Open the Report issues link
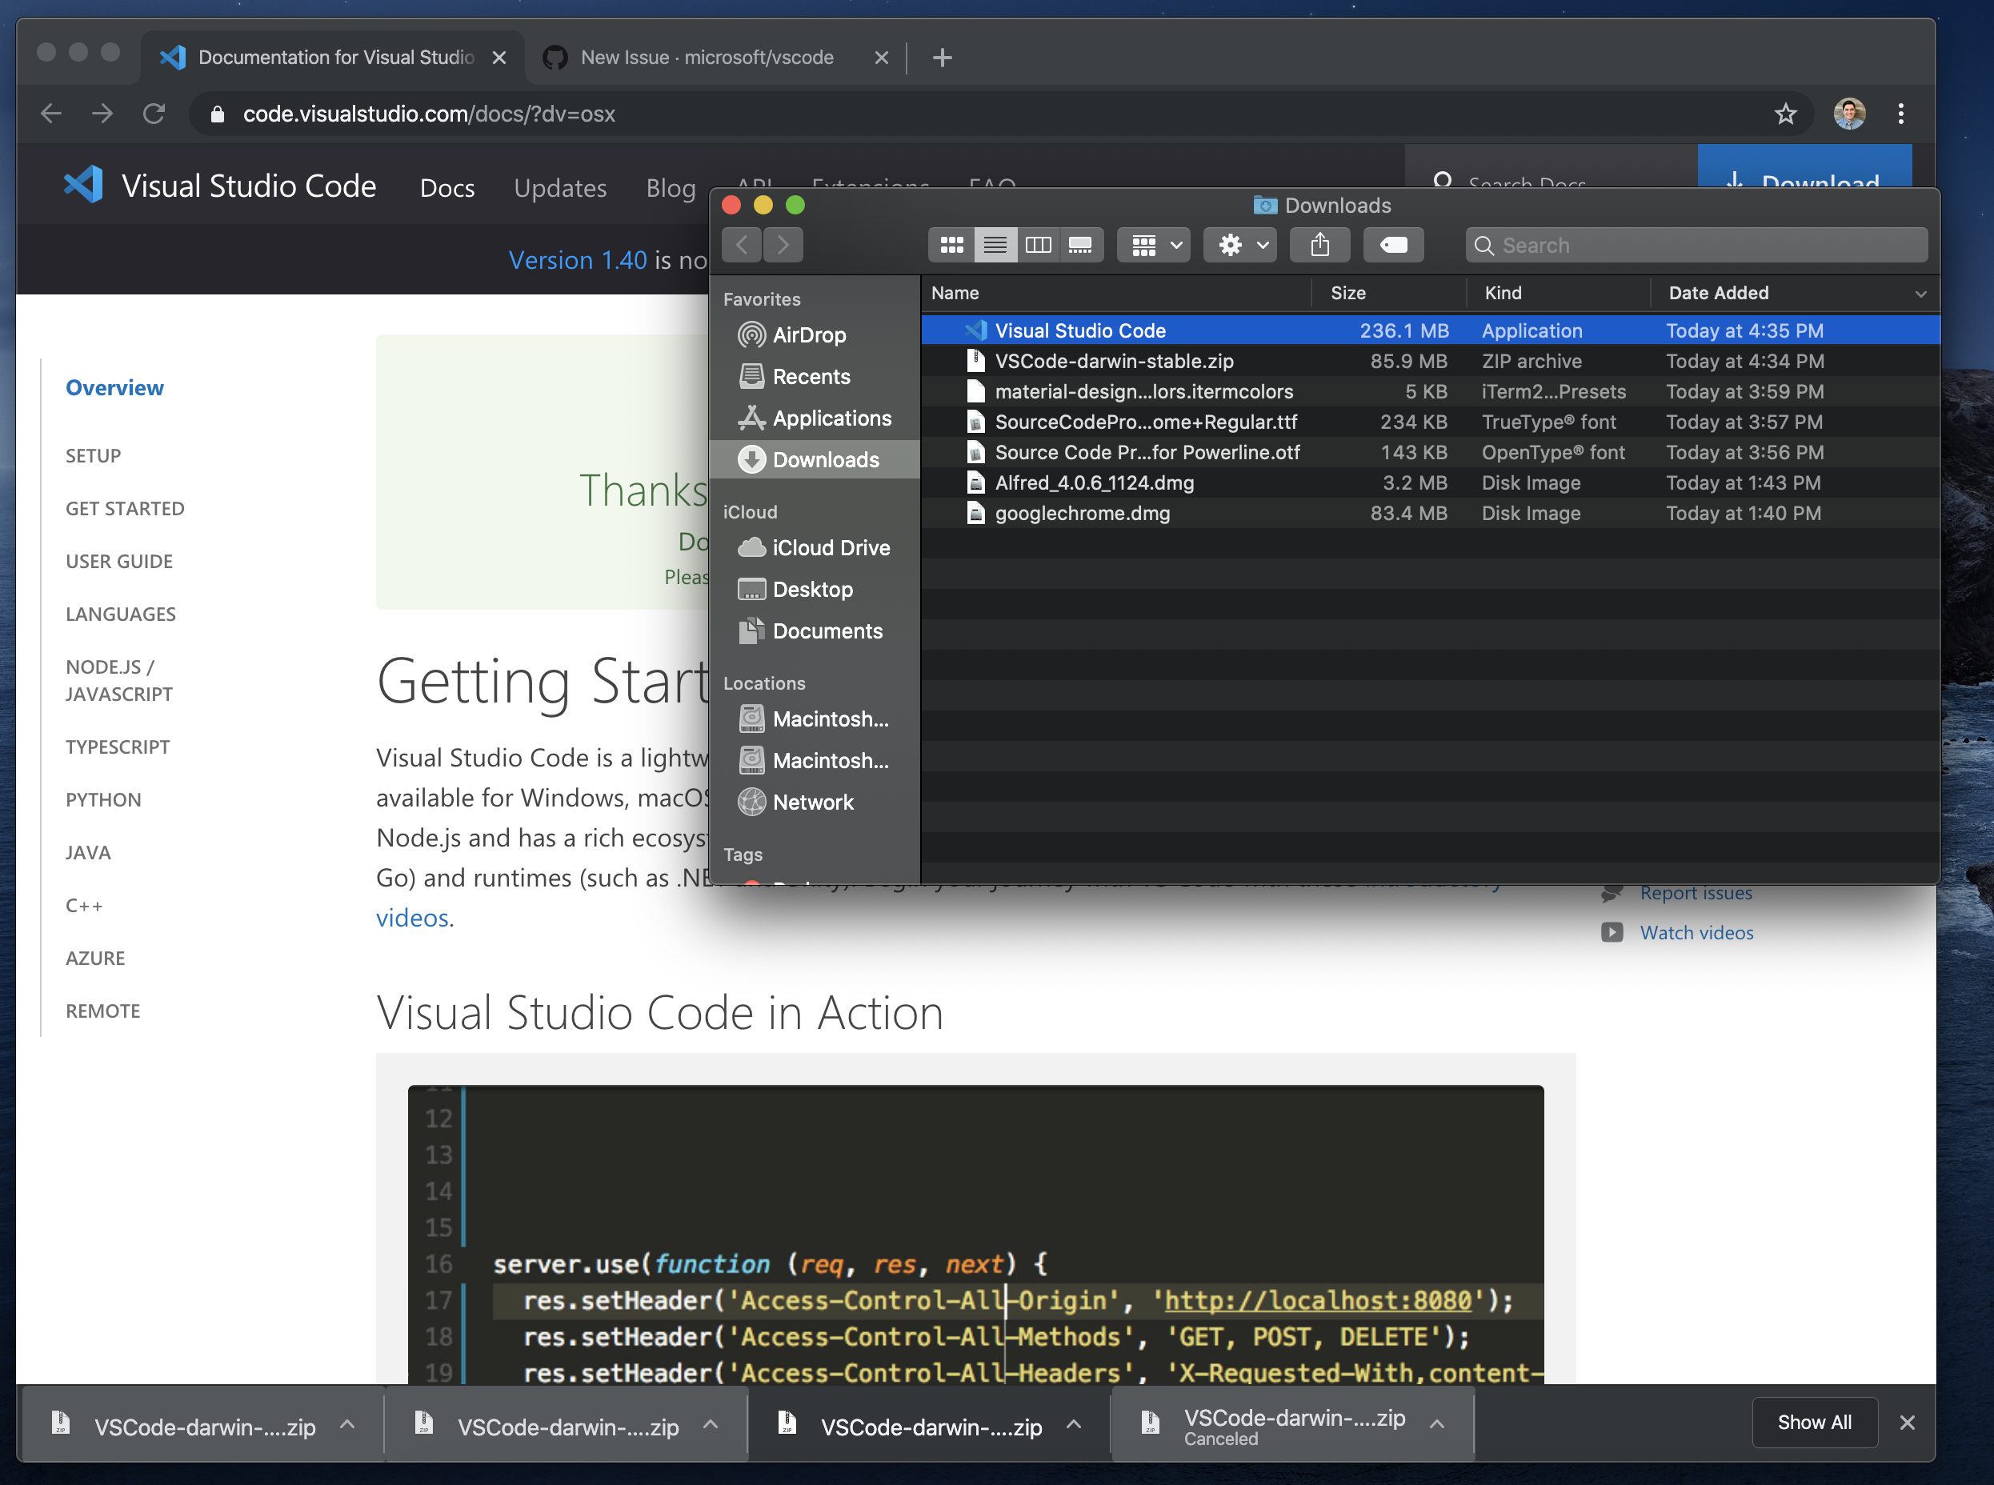1994x1485 pixels. coord(1696,893)
